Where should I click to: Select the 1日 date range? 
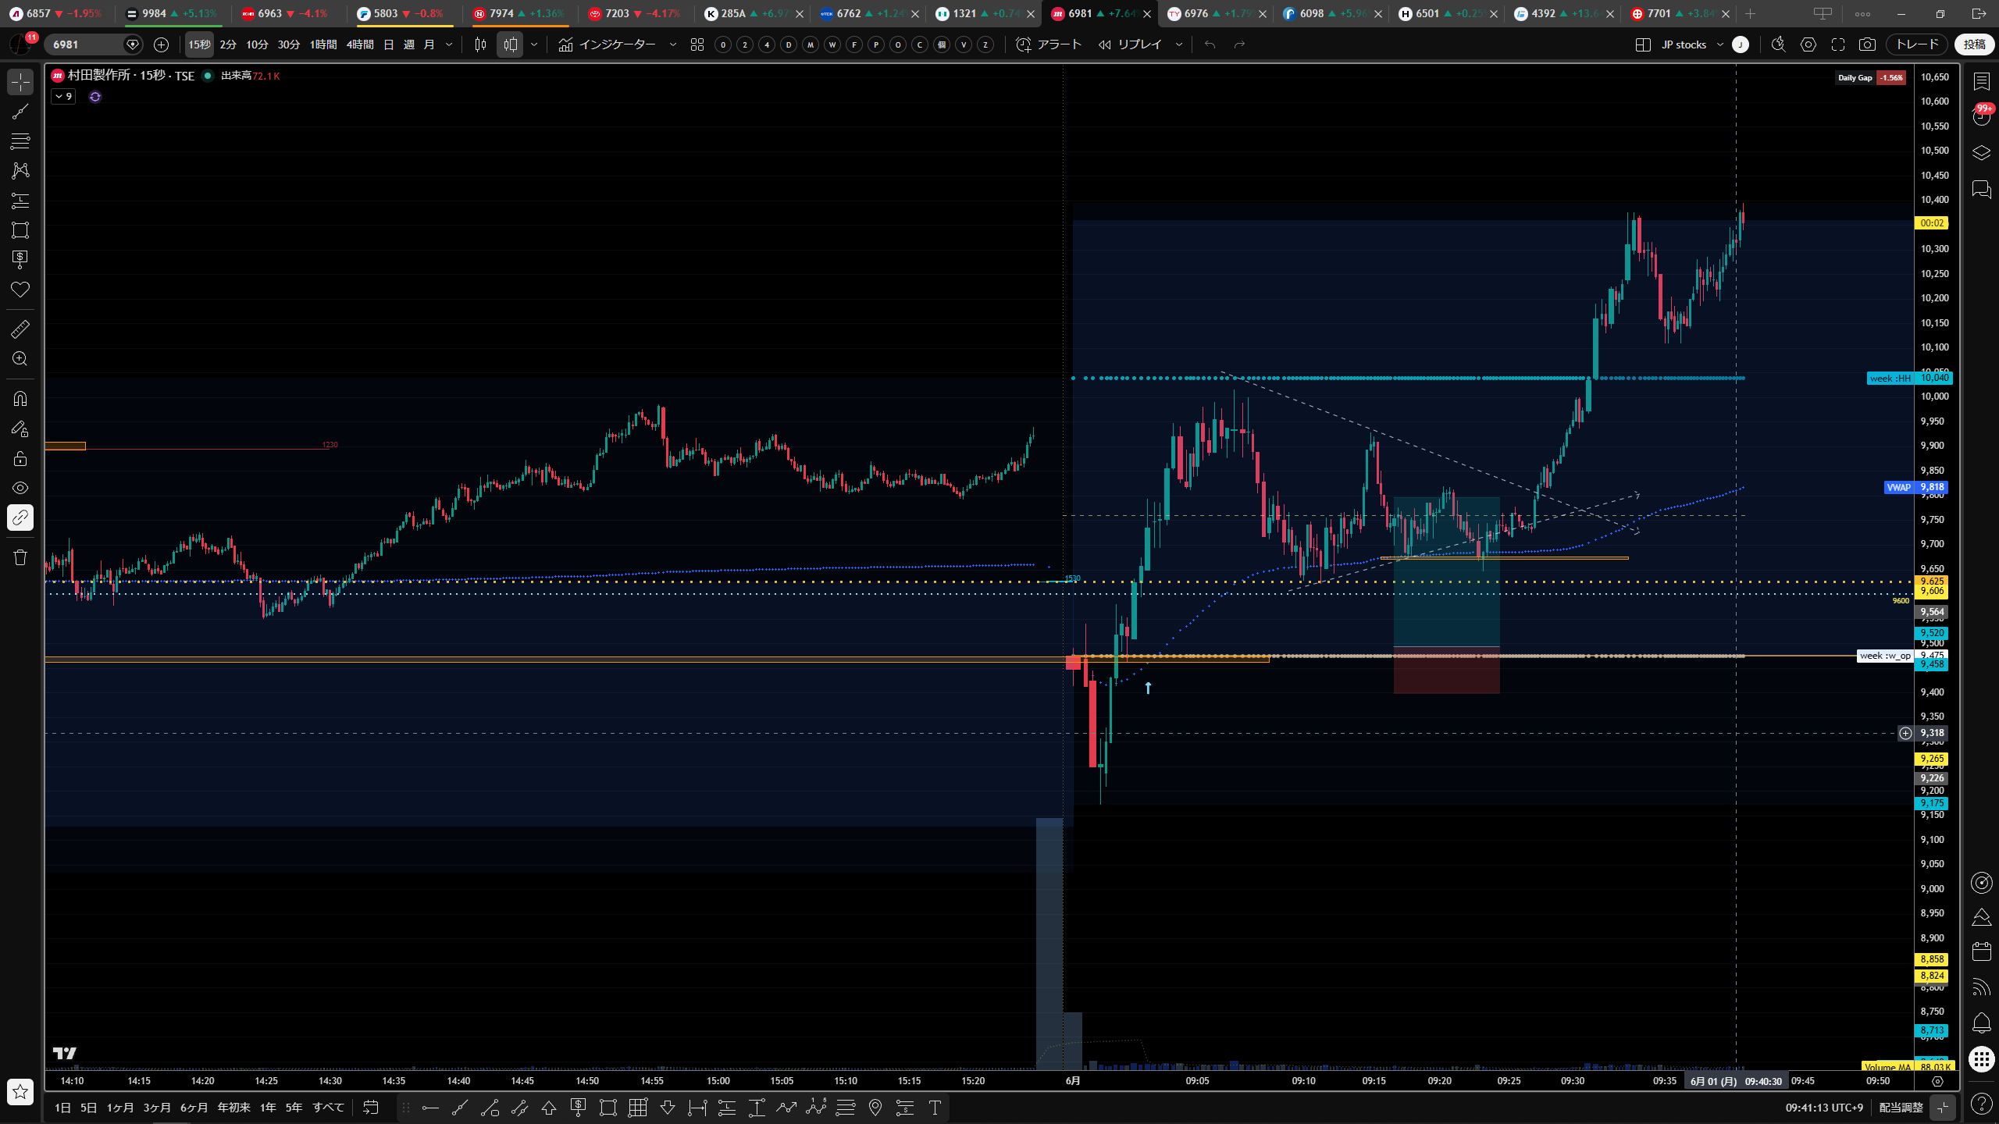click(x=63, y=1108)
